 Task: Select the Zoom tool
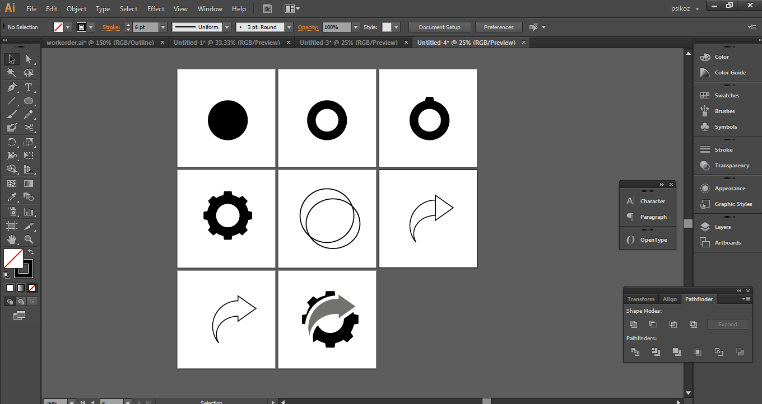29,239
